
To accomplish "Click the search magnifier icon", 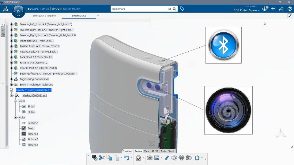I will [174, 9].
